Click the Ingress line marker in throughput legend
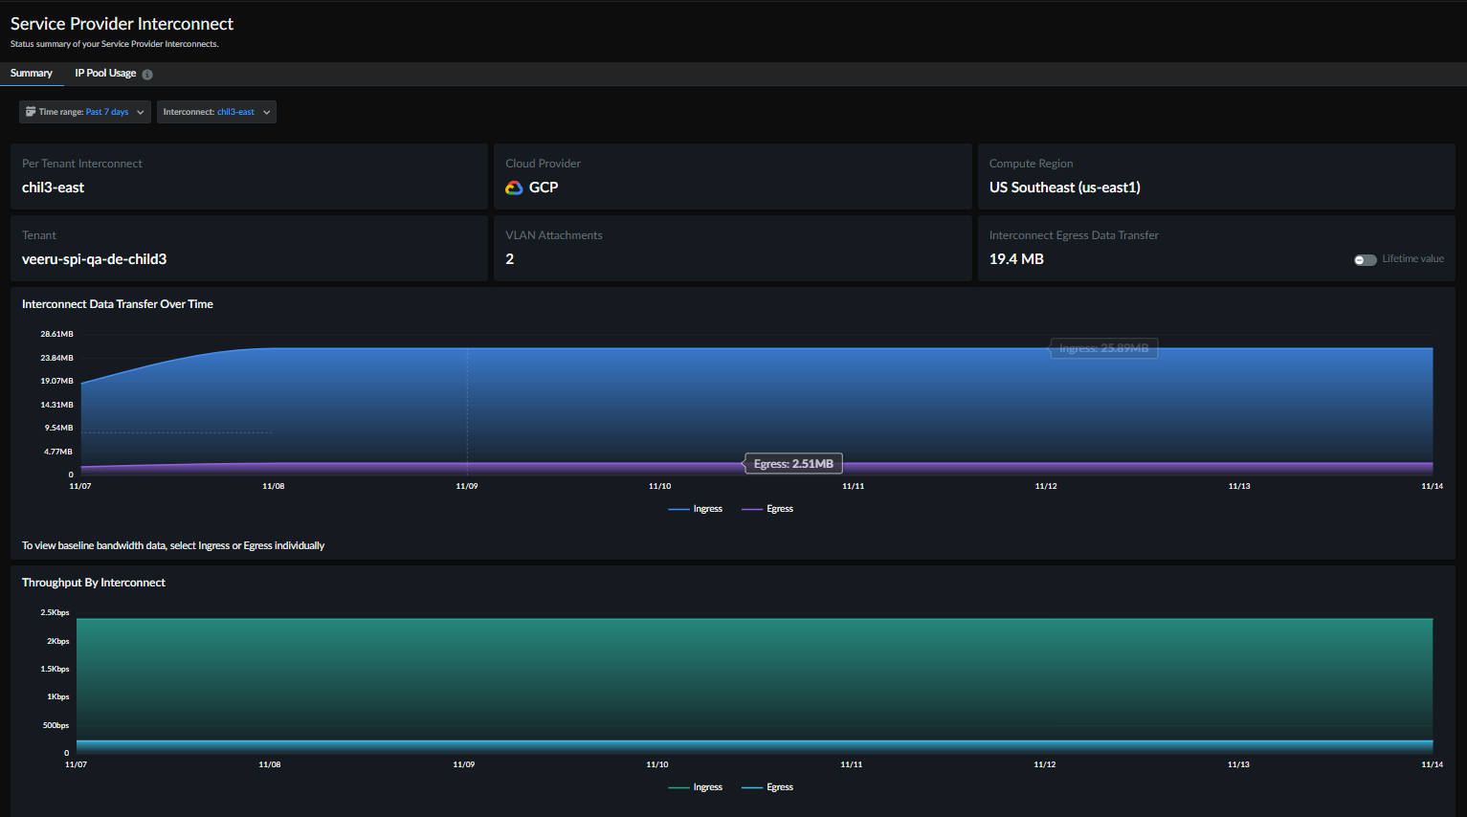Viewport: 1467px width, 817px height. pos(678,787)
